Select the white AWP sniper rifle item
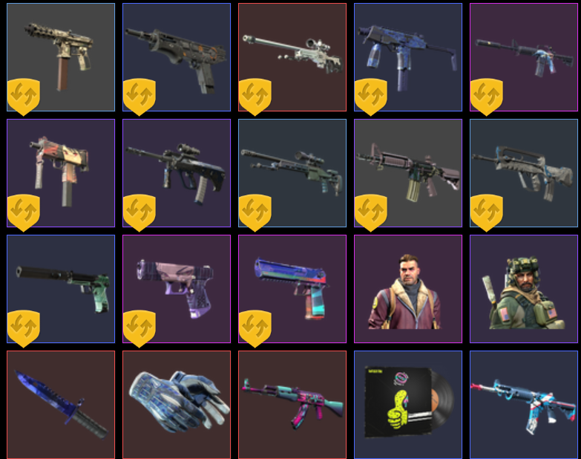Screen dimensions: 581x459 tap(292, 57)
